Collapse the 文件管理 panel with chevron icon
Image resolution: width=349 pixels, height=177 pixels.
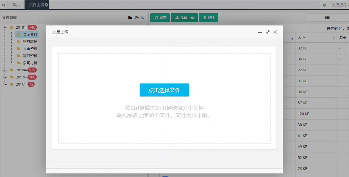[x=143, y=18]
